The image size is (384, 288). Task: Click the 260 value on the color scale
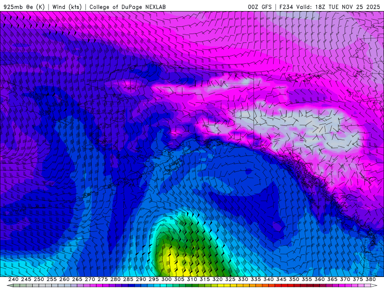(x=64, y=279)
